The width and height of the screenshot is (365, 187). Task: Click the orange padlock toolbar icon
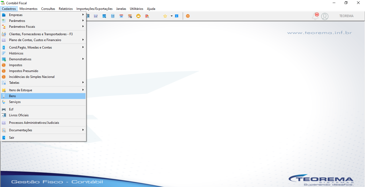pyautogui.click(x=138, y=16)
